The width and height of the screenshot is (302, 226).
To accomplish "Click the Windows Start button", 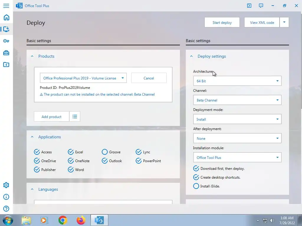I will [8, 220].
